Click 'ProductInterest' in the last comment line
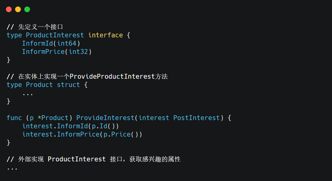 [77, 159]
